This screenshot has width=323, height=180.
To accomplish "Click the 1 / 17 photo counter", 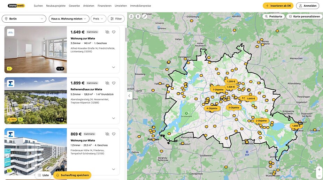I will point(60,69).
